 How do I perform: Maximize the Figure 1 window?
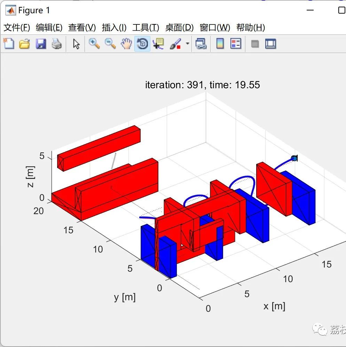(x=342, y=10)
